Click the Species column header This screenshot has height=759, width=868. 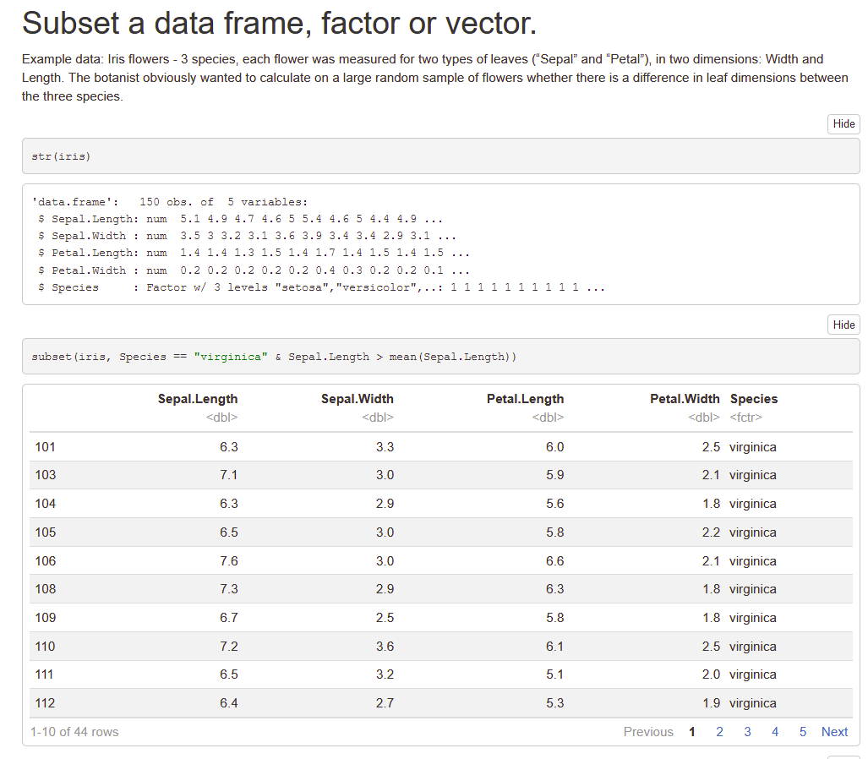coord(754,399)
